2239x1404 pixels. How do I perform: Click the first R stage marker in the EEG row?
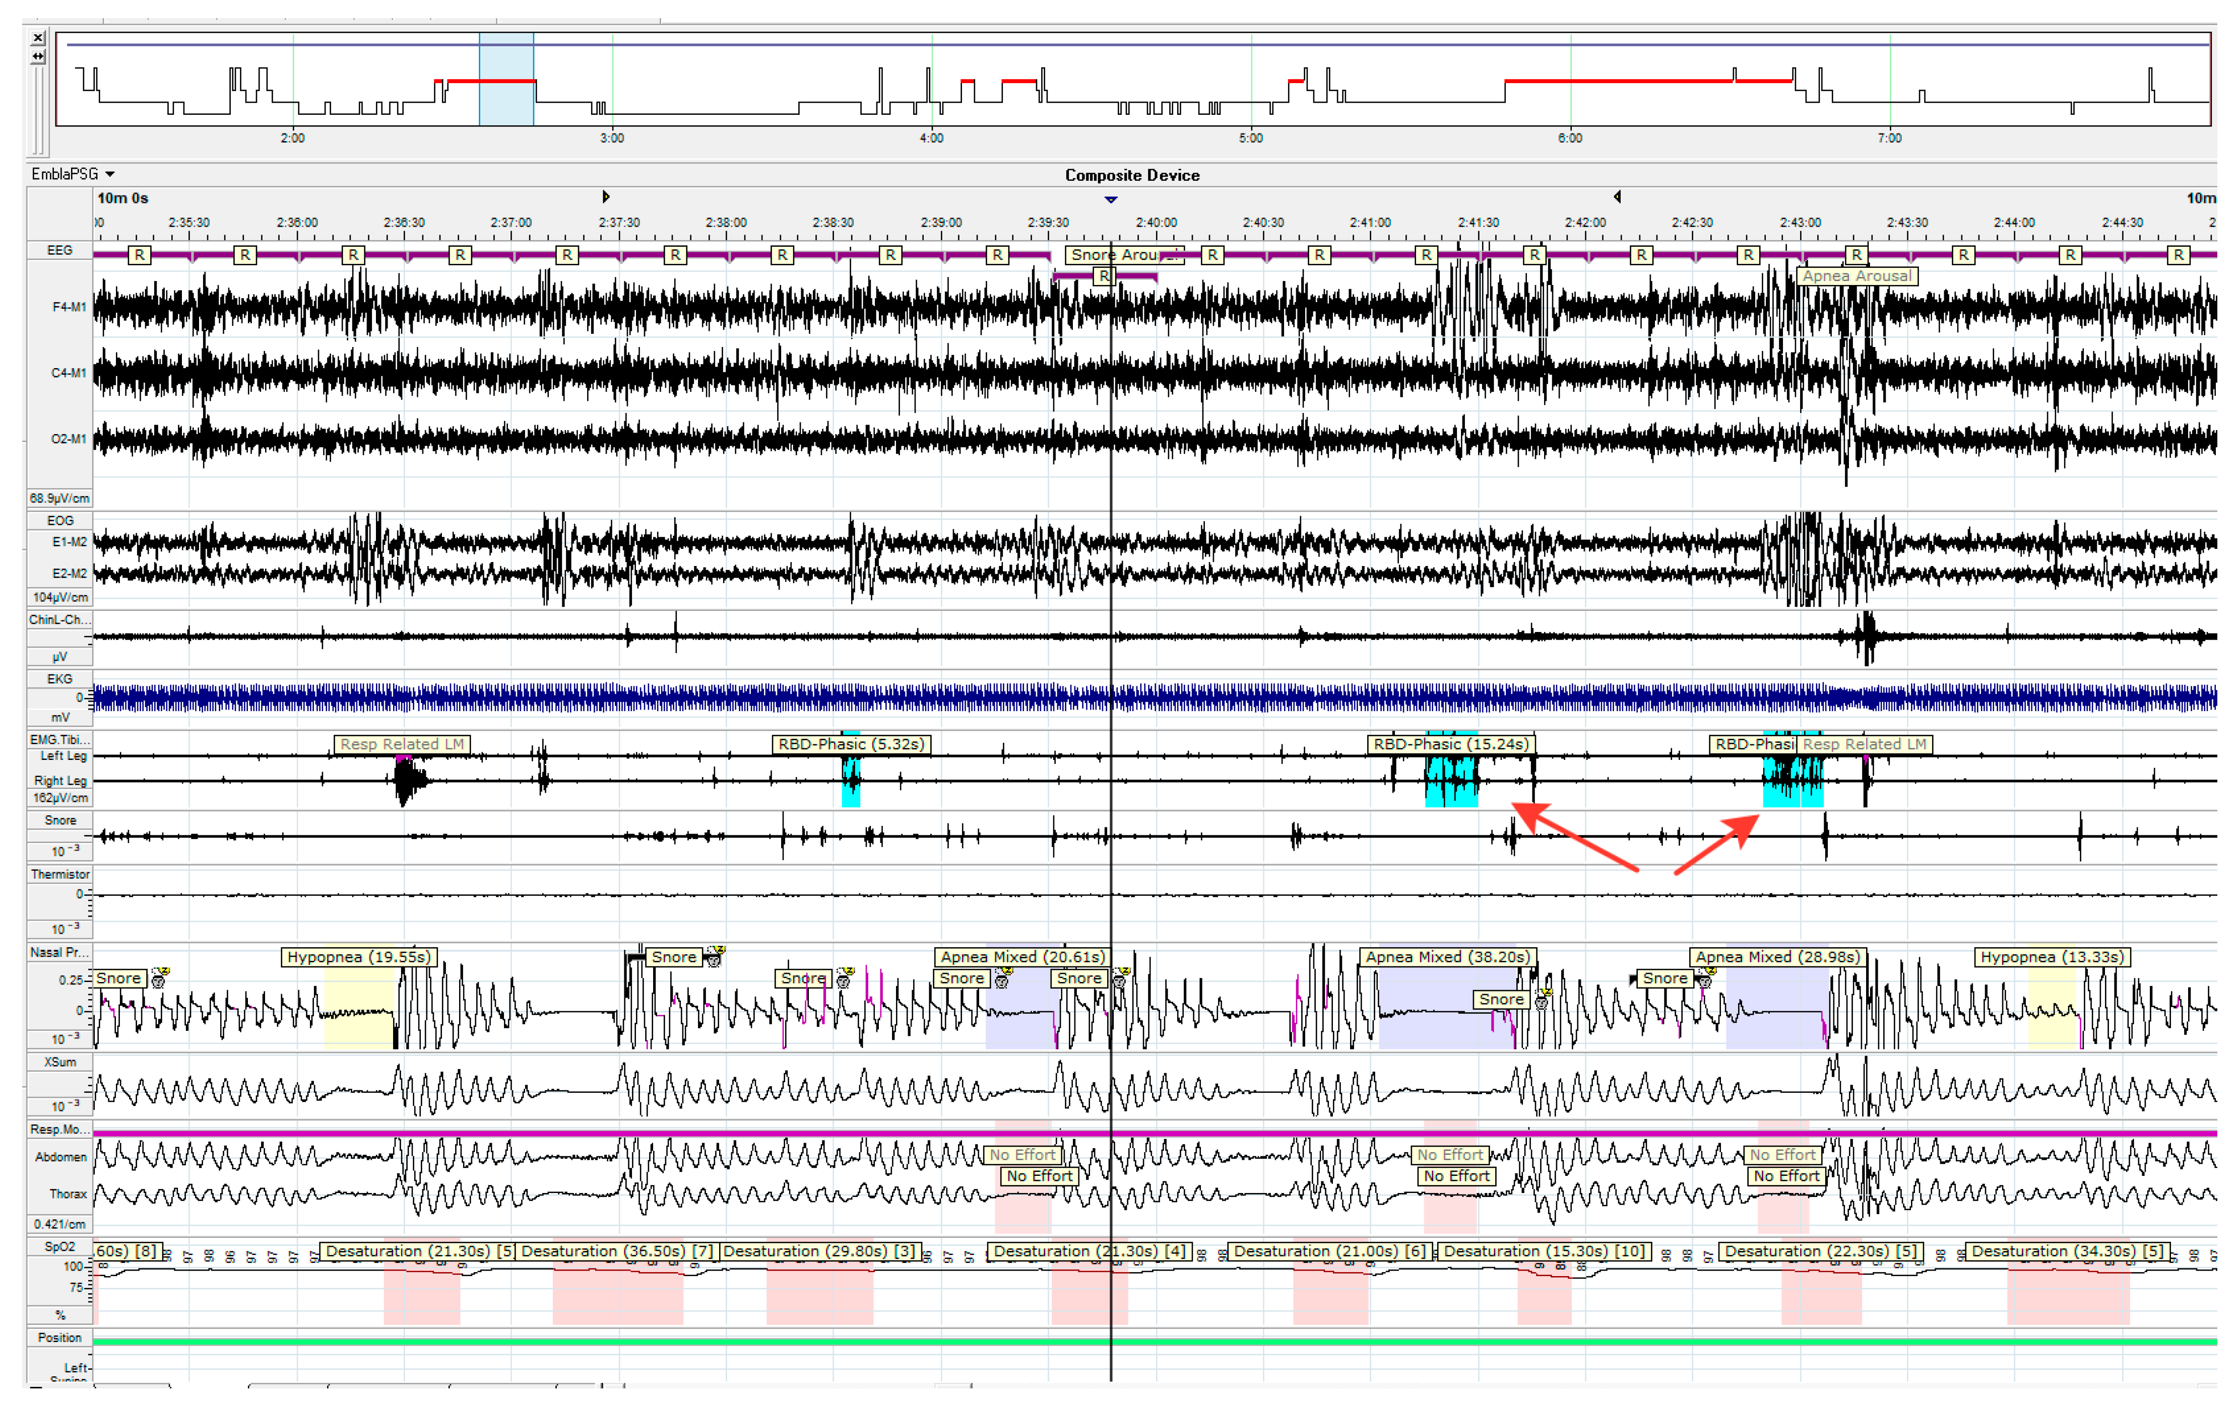[x=139, y=254]
